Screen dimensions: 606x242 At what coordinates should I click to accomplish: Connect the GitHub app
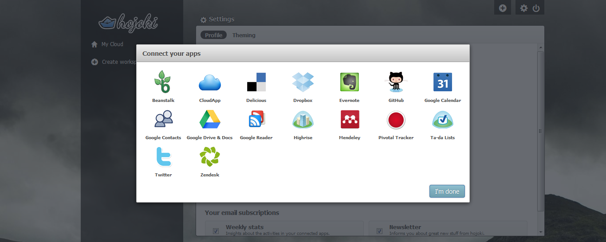[396, 82]
